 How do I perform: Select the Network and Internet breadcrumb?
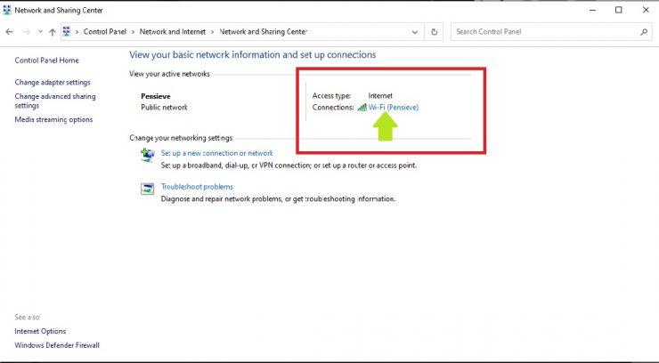(172, 32)
